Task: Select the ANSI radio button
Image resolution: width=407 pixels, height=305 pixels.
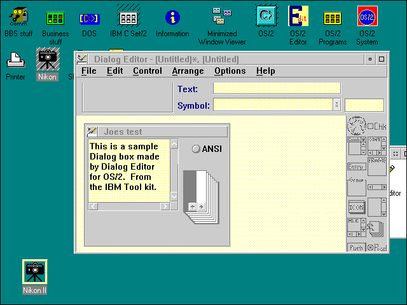Action: 207,149
